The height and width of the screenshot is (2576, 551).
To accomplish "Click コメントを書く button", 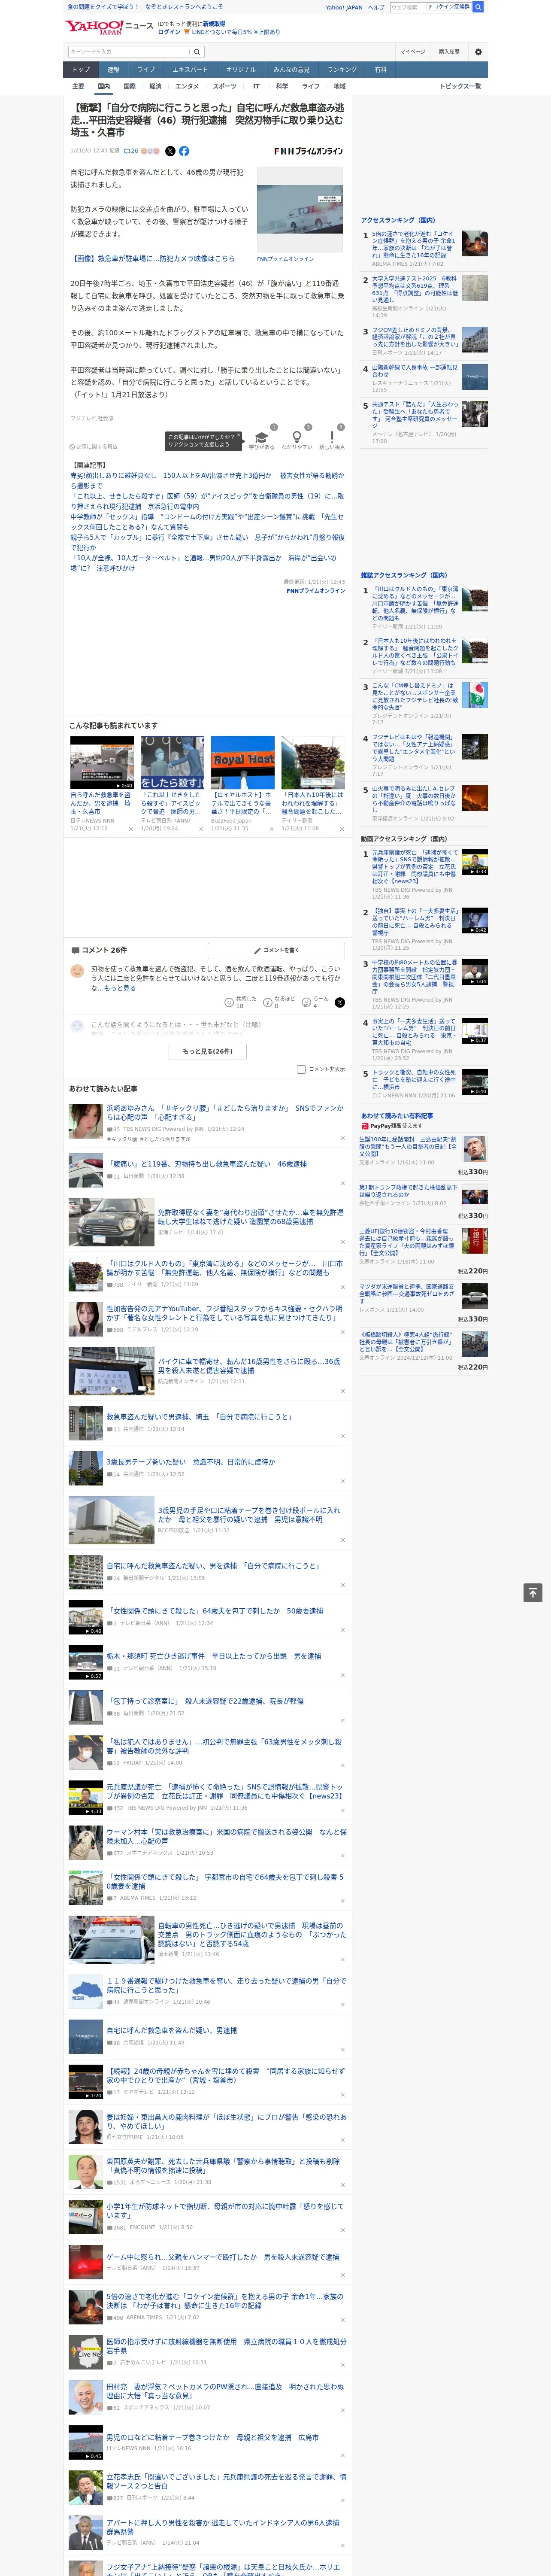I will pos(276,950).
